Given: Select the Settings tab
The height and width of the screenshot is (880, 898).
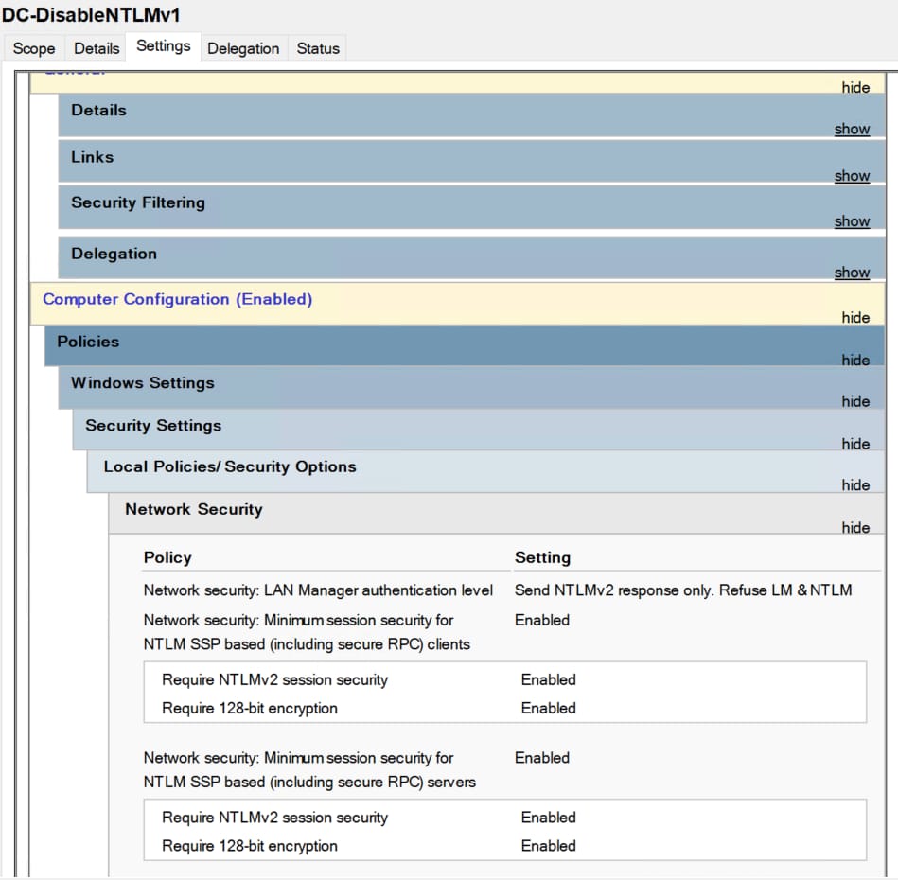Looking at the screenshot, I should coord(163,46).
